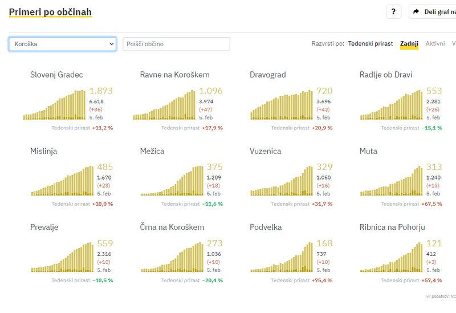Click the Poišči občino search field
This screenshot has height=313, width=456.
(x=176, y=44)
